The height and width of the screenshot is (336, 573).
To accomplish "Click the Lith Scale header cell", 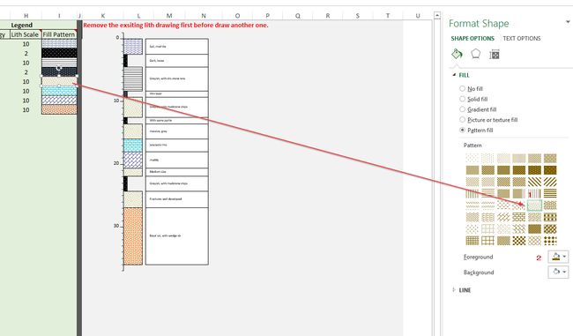I will pos(25,34).
